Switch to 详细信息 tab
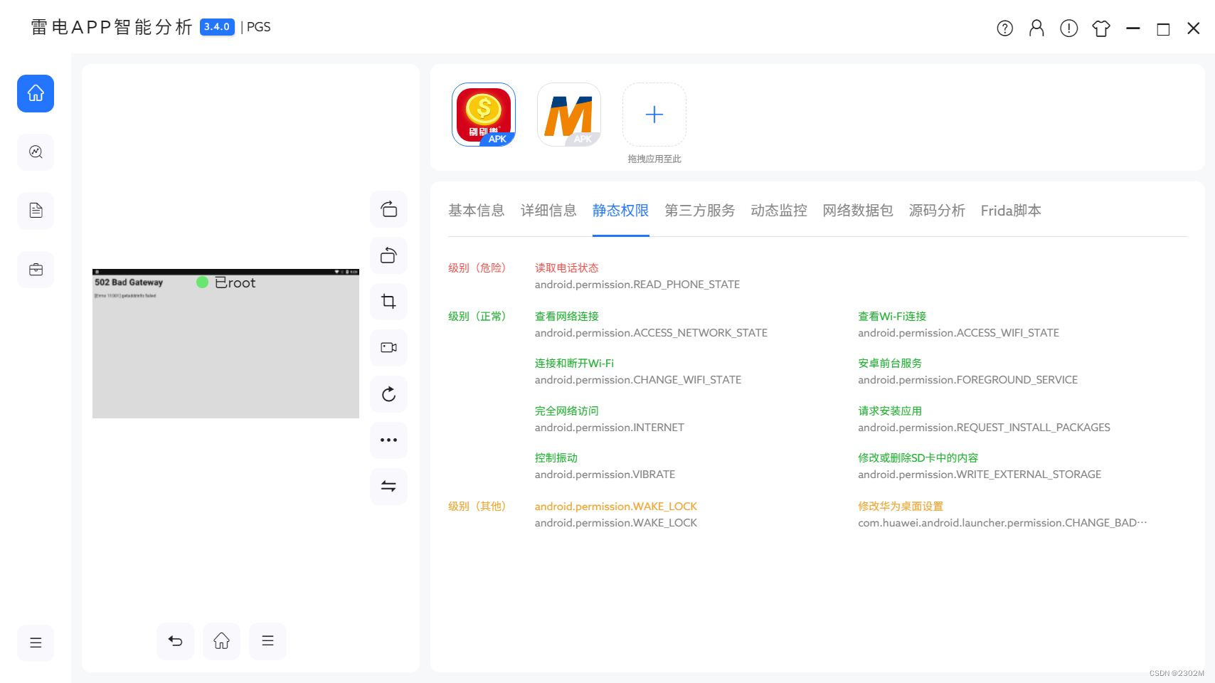 tap(548, 211)
